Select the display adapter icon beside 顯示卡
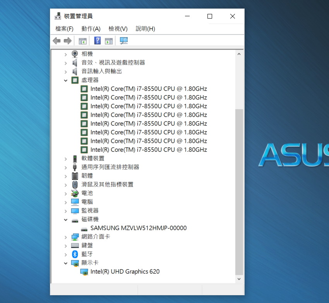329x303 pixels. click(75, 263)
